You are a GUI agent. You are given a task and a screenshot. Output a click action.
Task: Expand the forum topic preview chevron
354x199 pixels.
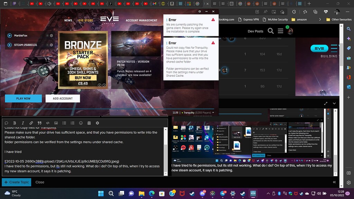[334, 103]
